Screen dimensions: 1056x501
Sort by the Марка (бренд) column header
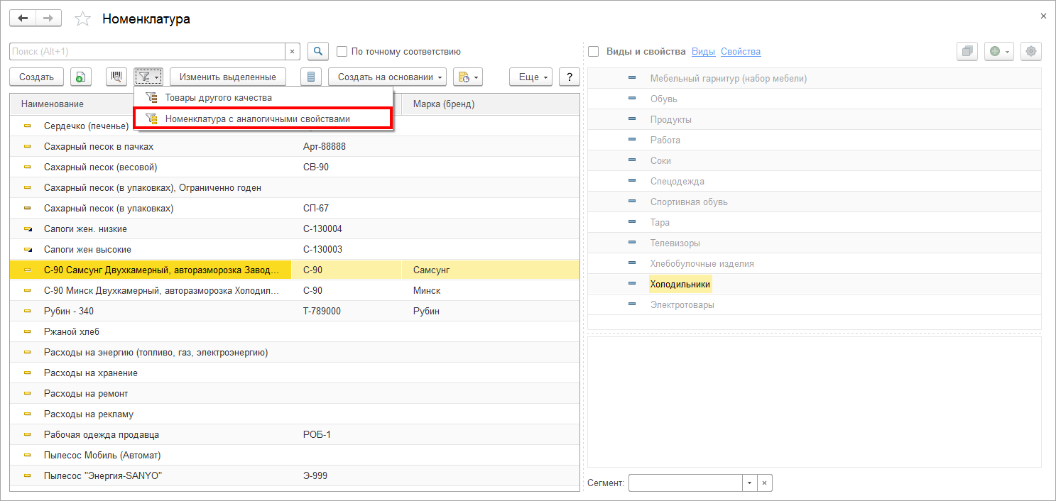click(490, 104)
